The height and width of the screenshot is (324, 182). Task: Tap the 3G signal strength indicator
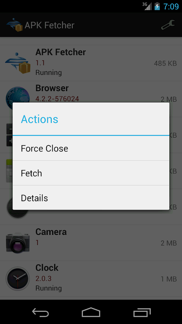[147, 6]
